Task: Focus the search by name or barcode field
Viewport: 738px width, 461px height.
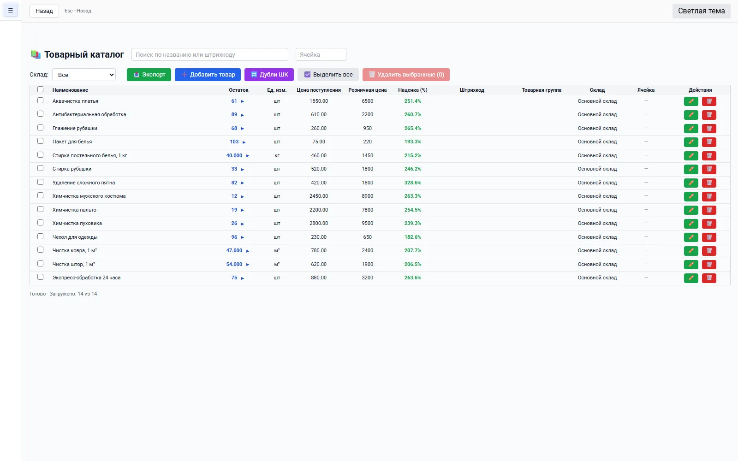Action: [x=210, y=54]
